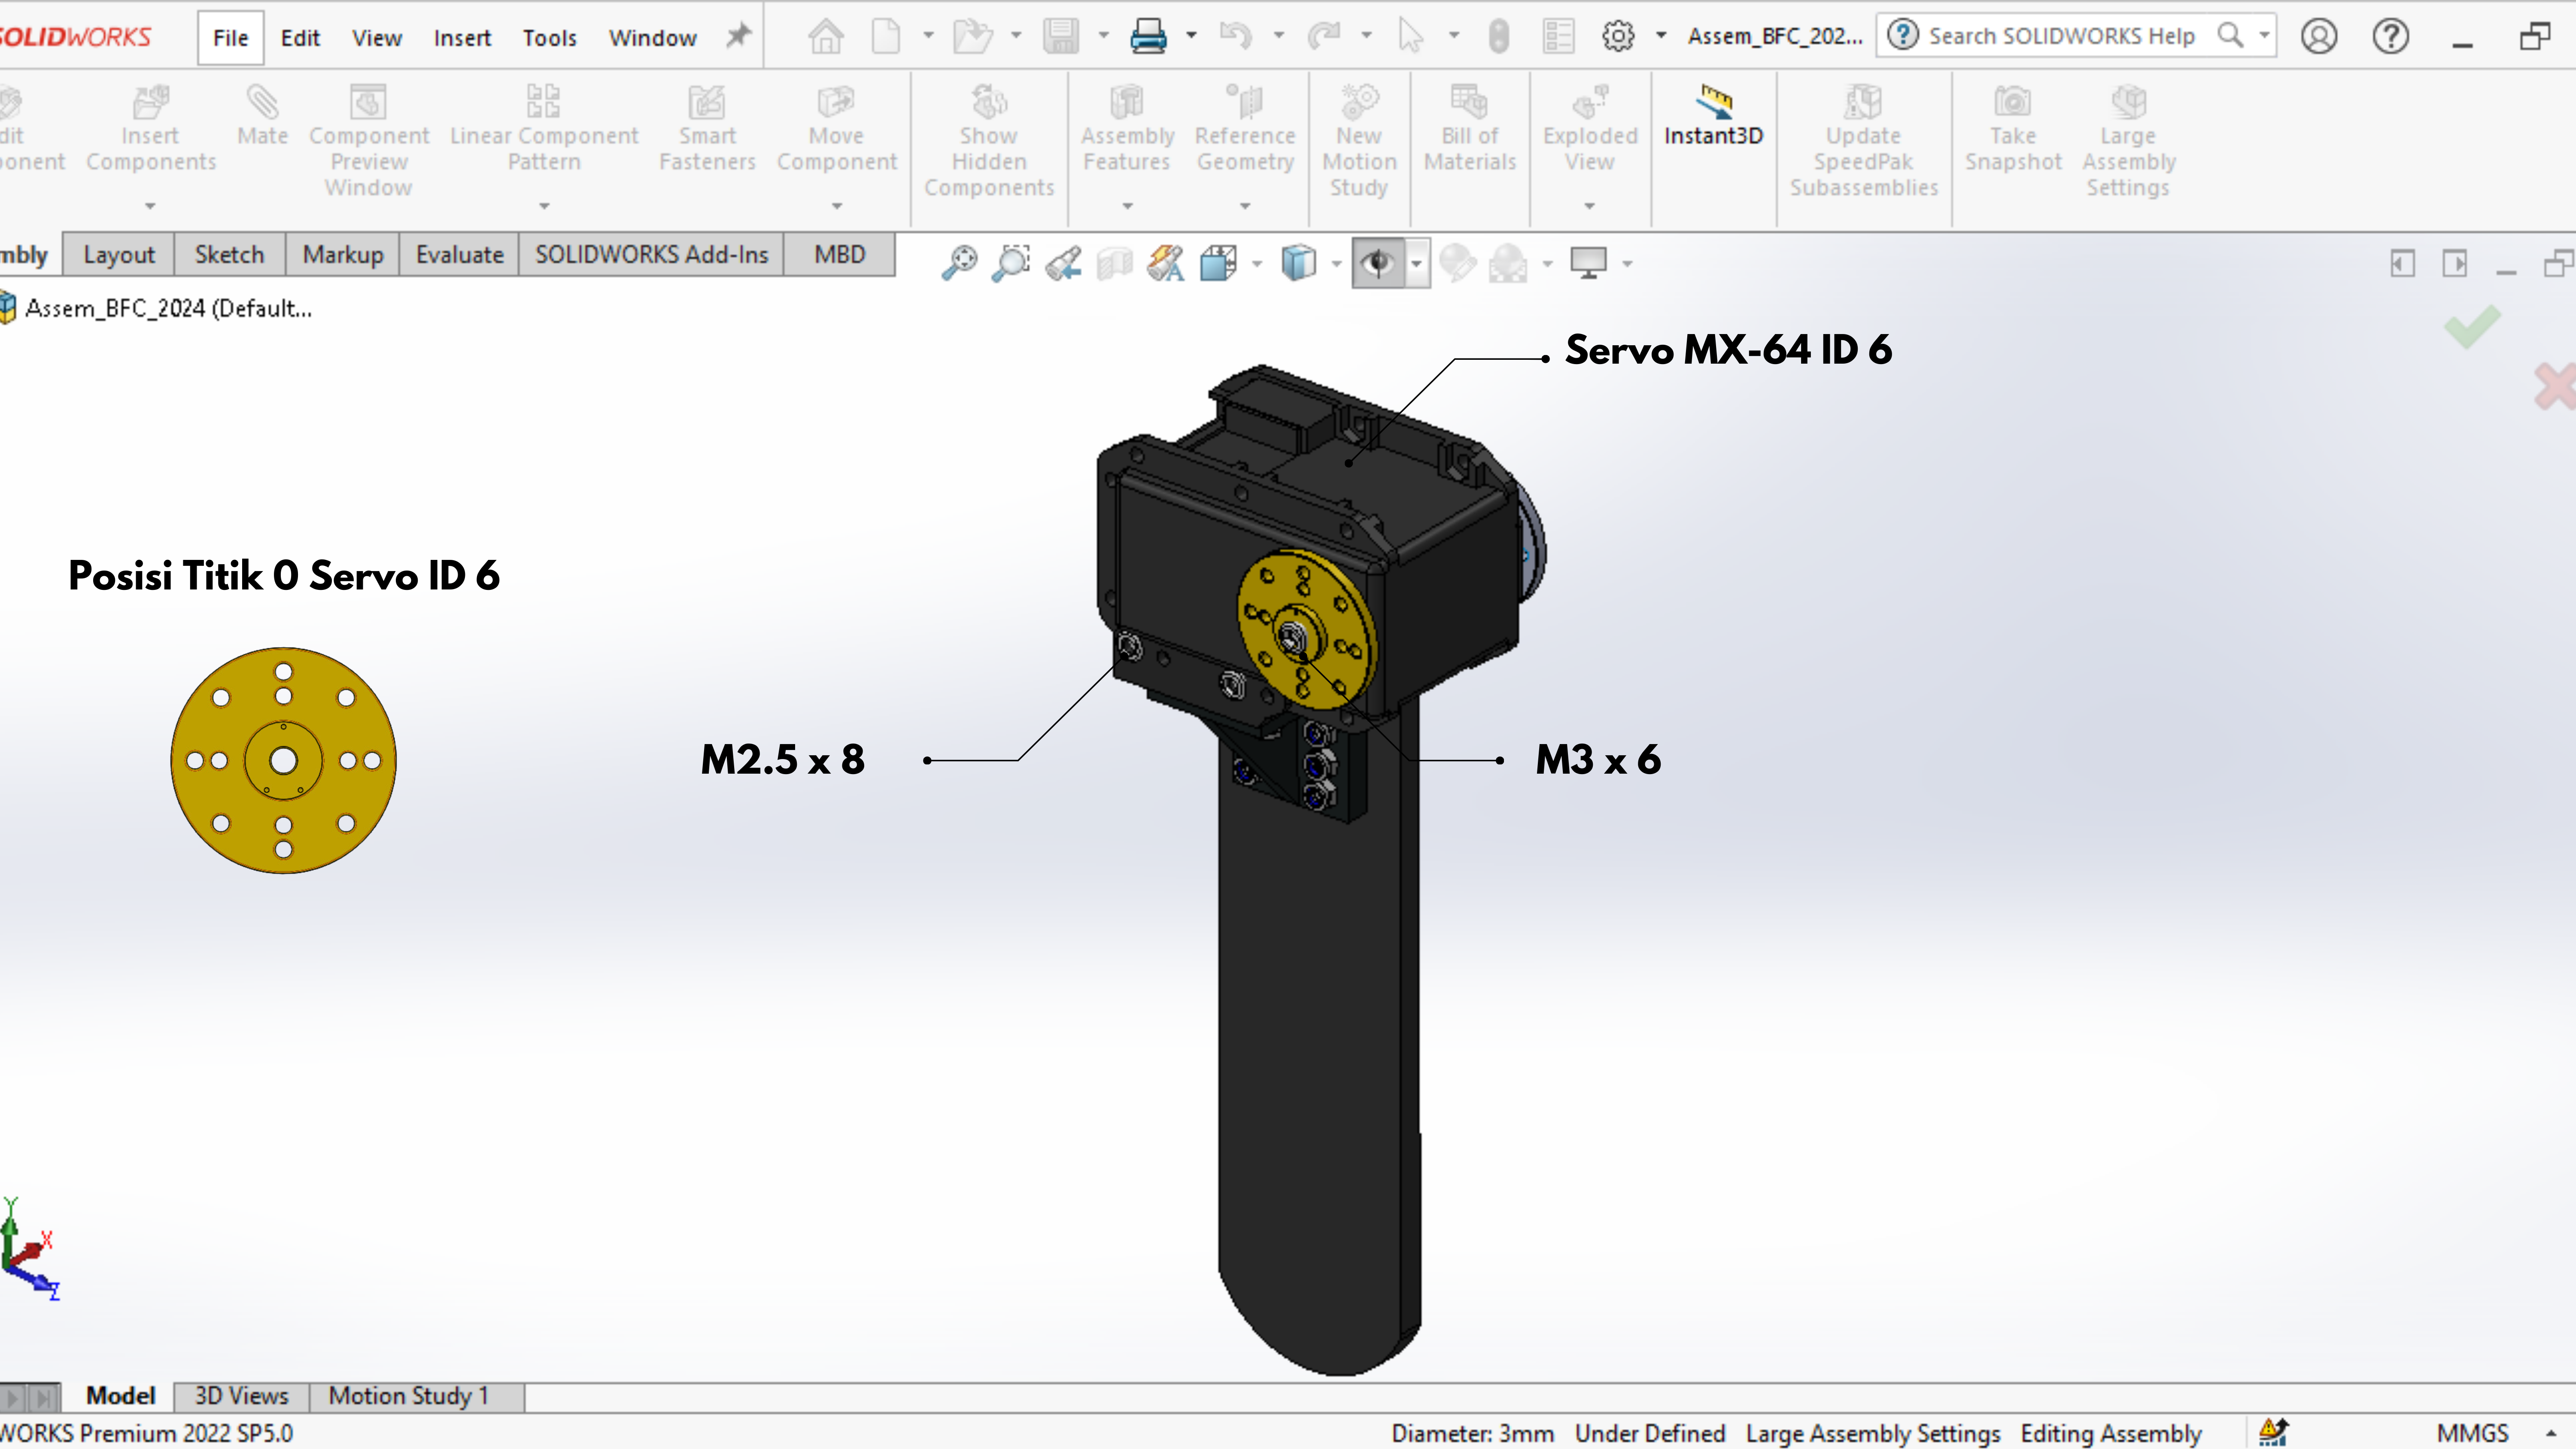
Task: Open Large Assembly Settings in status bar
Action: point(1873,1433)
